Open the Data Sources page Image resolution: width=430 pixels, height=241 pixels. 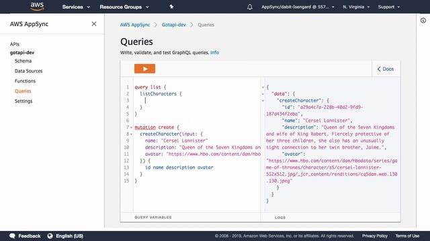pyautogui.click(x=28, y=71)
